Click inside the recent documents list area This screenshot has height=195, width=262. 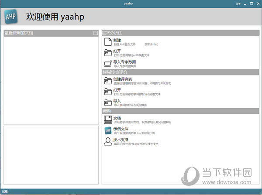(51, 80)
